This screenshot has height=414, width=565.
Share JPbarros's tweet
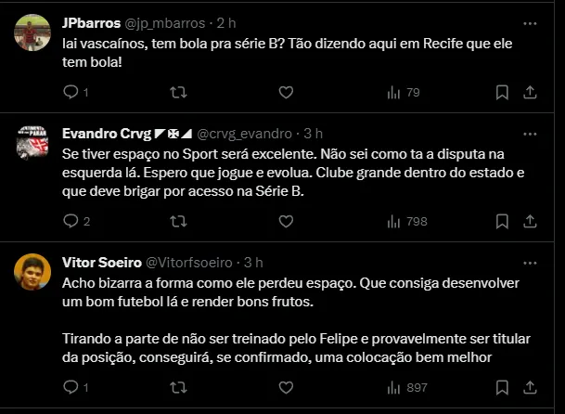pos(530,92)
